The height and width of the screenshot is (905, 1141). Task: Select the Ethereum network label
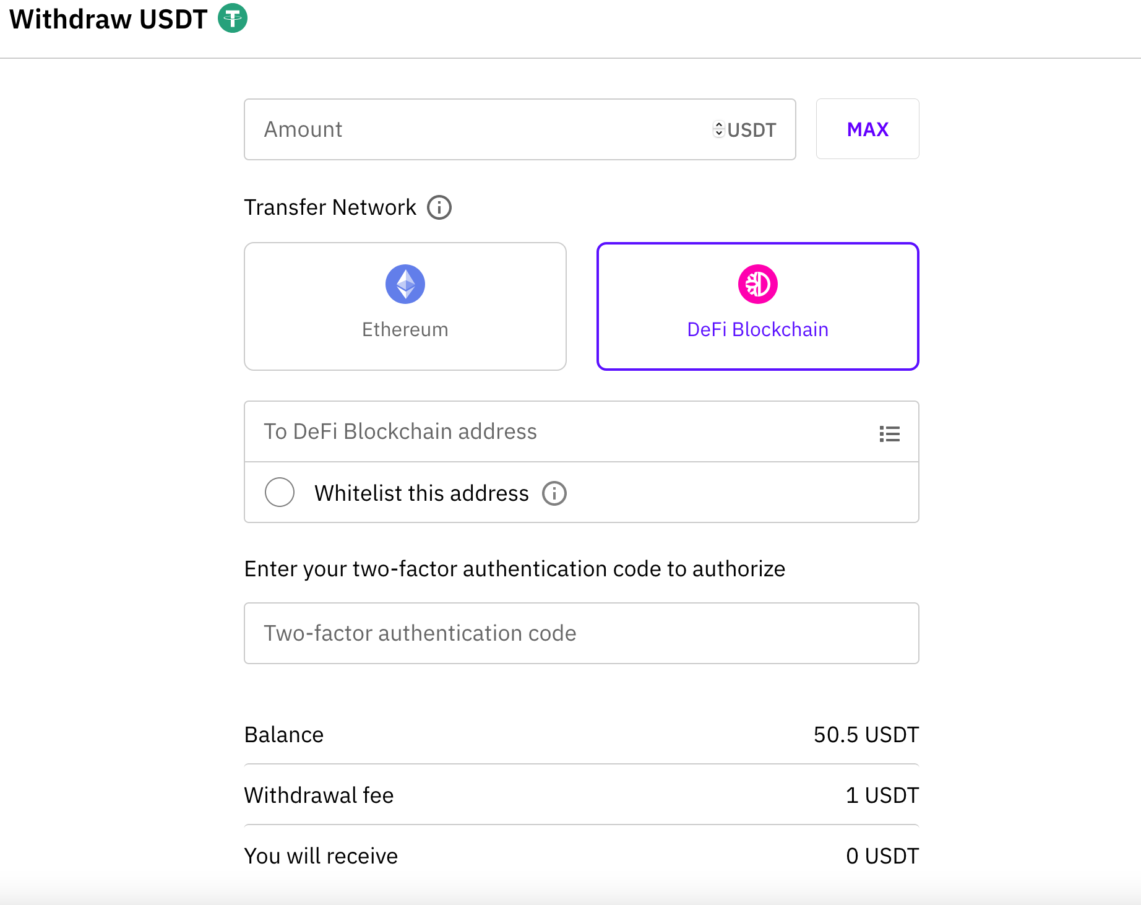[x=405, y=329]
